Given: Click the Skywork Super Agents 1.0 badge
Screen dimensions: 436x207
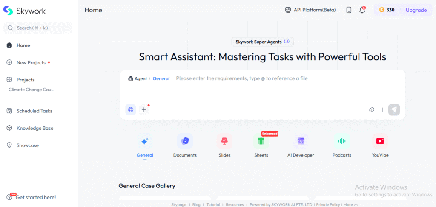Looking at the screenshot, I should pos(262,42).
